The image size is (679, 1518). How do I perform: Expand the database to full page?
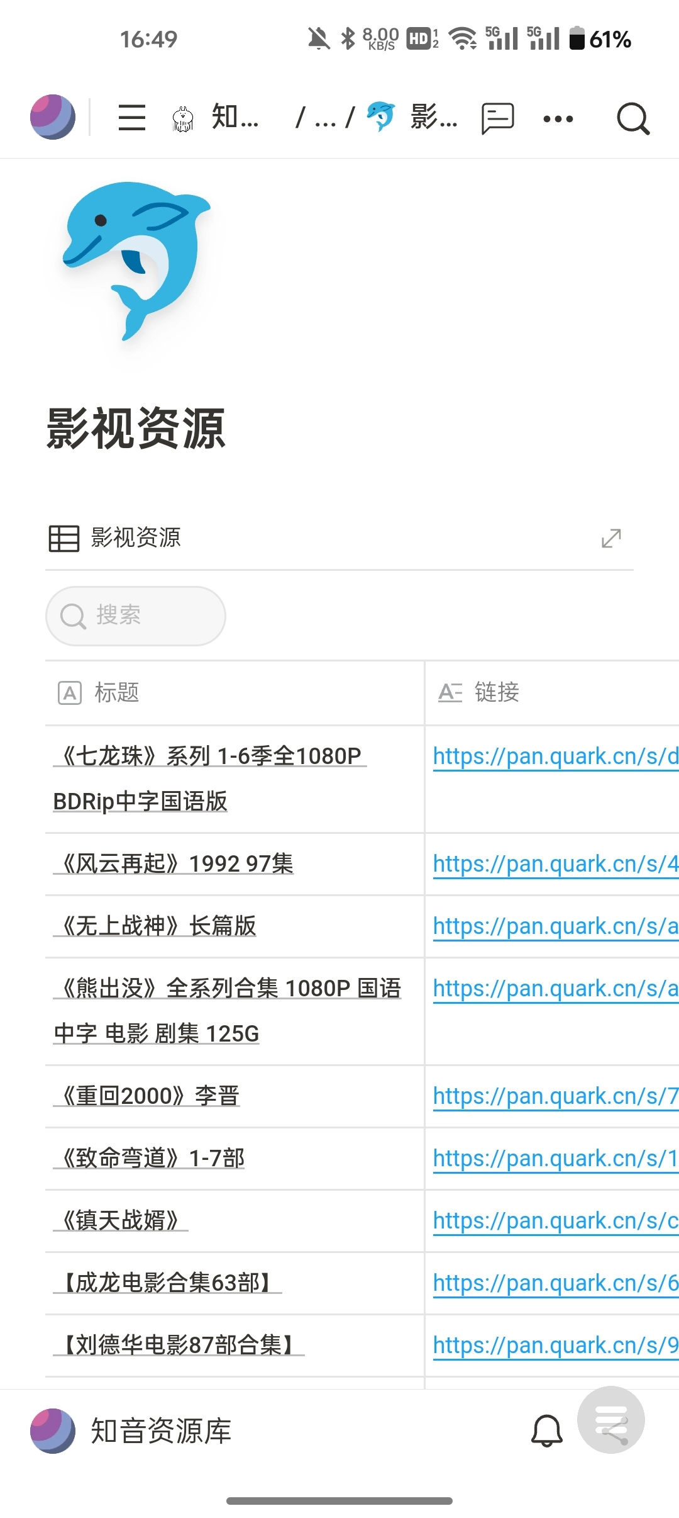click(x=611, y=538)
